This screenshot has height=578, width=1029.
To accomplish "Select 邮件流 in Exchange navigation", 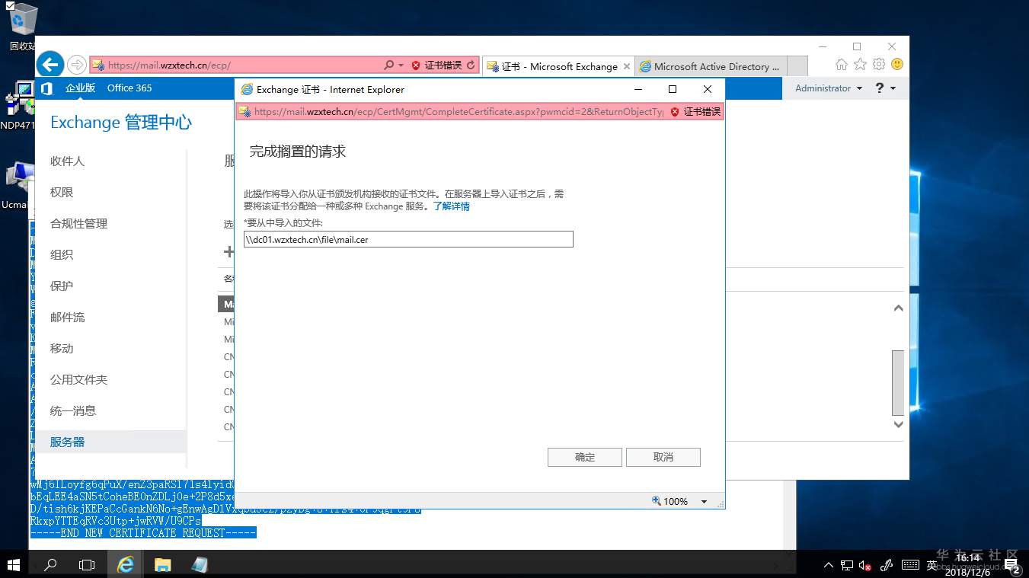I will tap(69, 317).
